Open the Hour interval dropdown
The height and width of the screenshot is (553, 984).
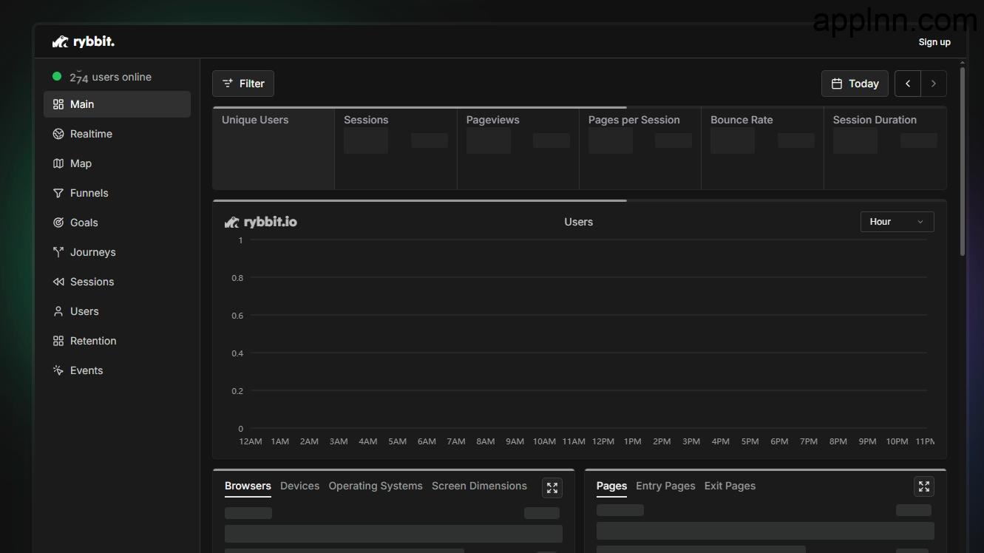coord(897,222)
